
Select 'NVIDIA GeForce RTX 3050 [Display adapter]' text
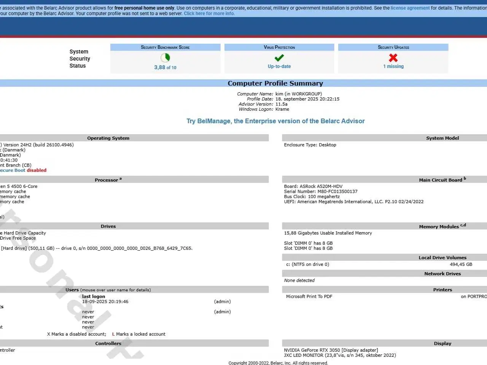[x=331, y=350]
